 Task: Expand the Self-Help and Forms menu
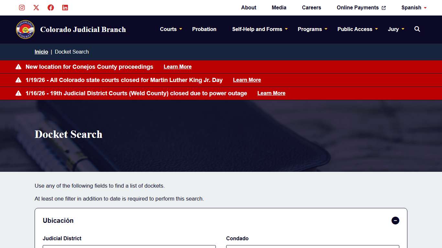[x=260, y=29]
